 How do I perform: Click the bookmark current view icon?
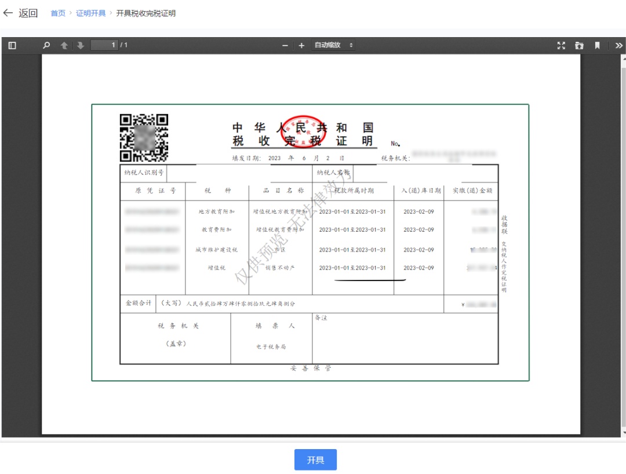click(597, 45)
